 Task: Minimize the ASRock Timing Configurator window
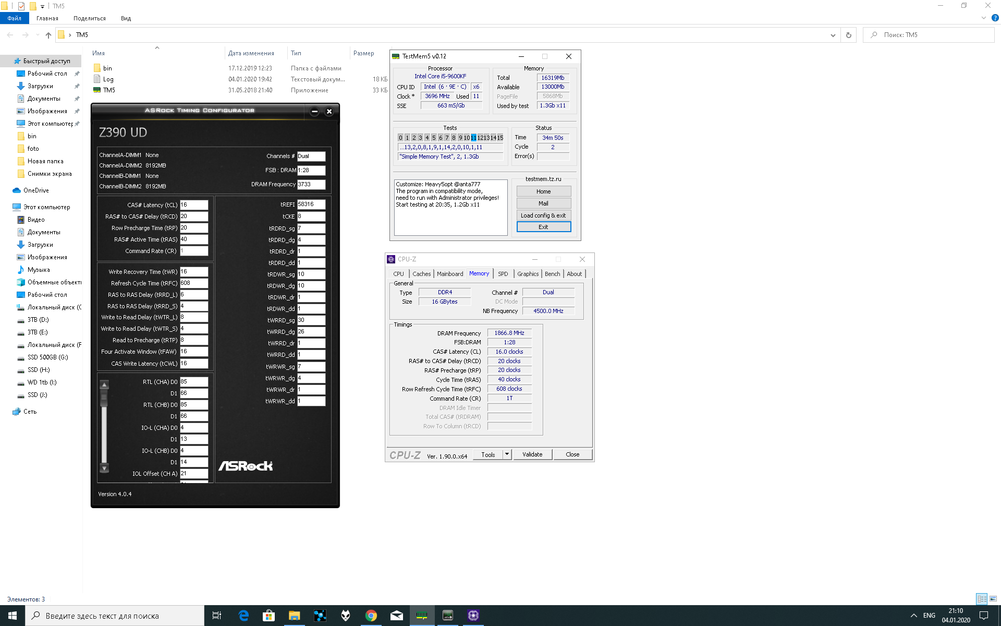[x=314, y=111]
